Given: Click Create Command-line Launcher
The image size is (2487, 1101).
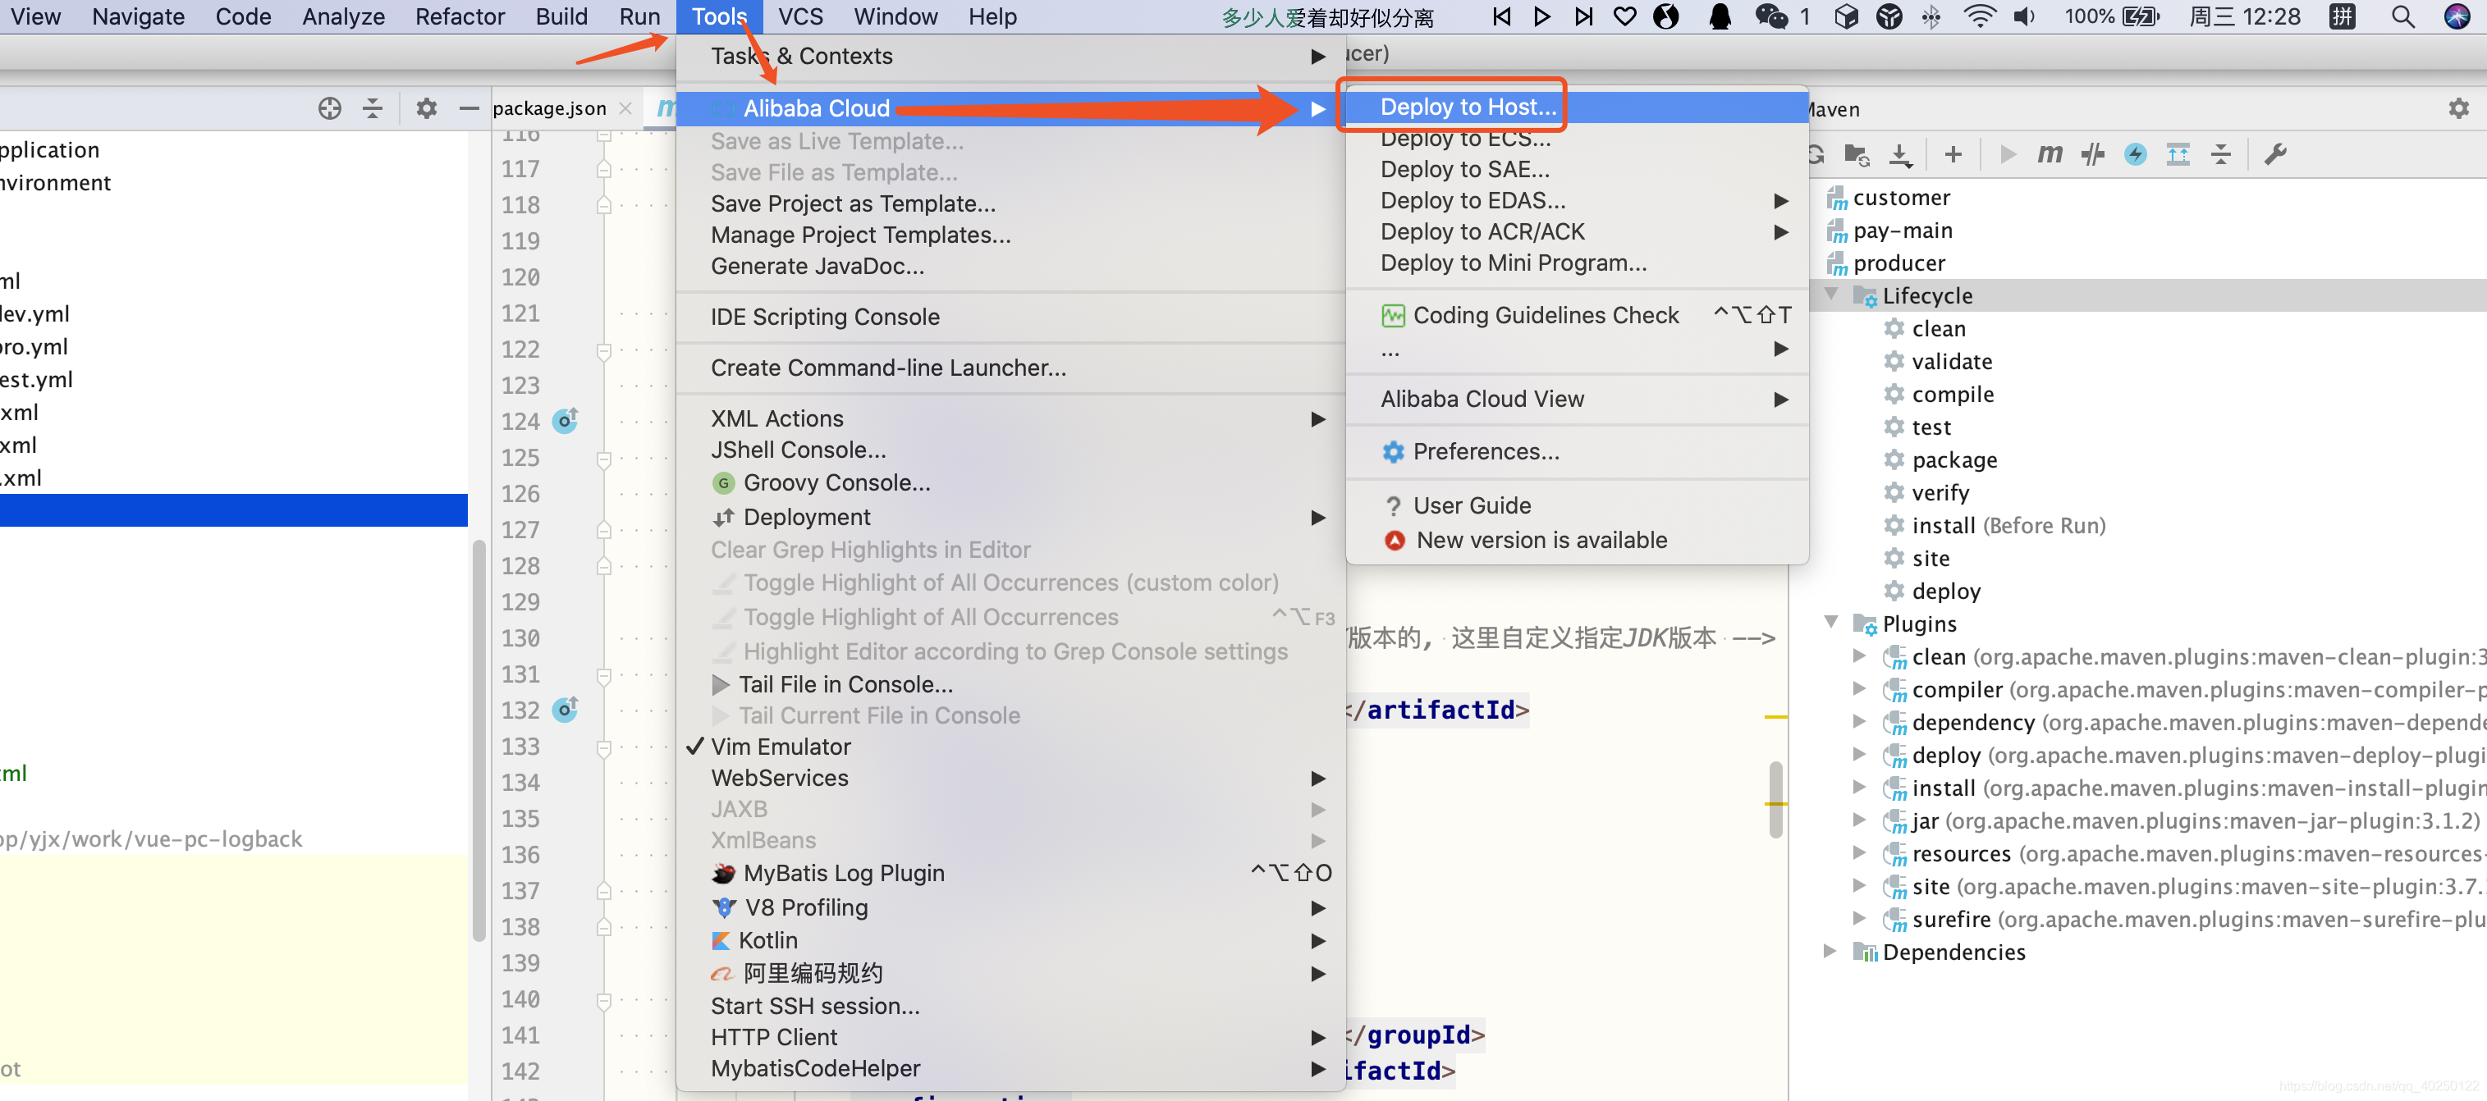Looking at the screenshot, I should click(1011, 368).
